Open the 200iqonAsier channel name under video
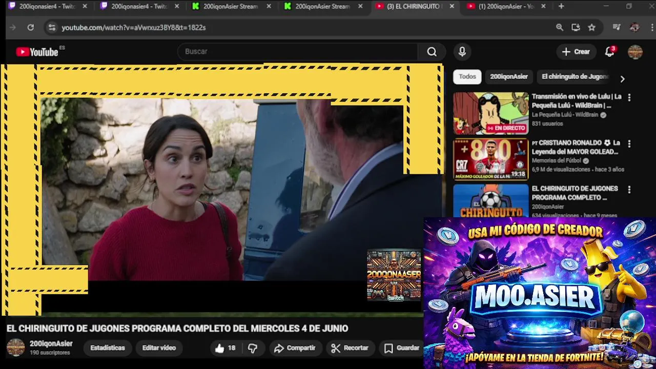Screen dimensions: 656x369 tap(51, 343)
